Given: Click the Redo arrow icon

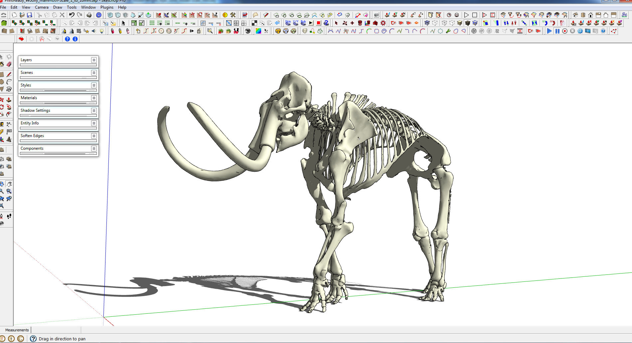Looking at the screenshot, I should (x=79, y=15).
